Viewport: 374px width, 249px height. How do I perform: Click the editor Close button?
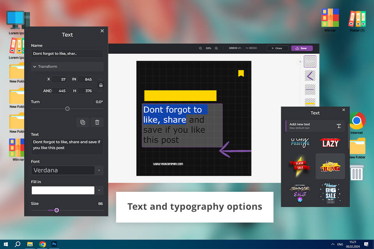[x=277, y=48]
